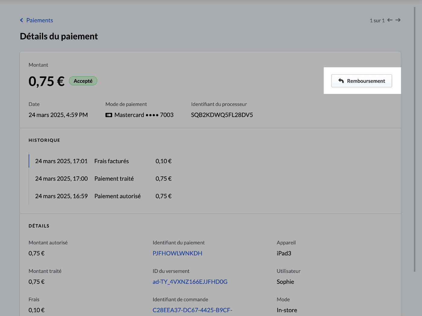The image size is (422, 316).
Task: Open order identifier C28EEA37-DC67-4425-B9CF- link
Action: coord(192,310)
